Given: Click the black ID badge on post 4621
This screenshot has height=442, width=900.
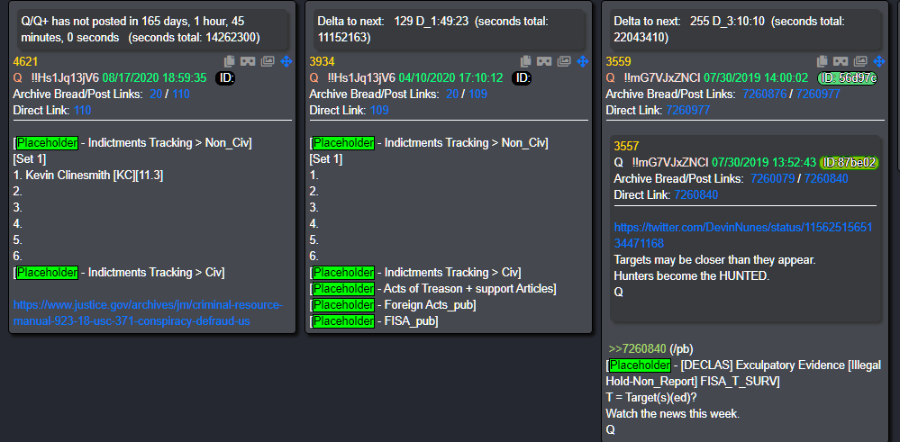Looking at the screenshot, I should 225,78.
